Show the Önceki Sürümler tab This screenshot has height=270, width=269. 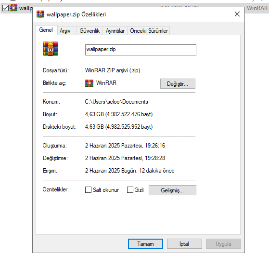coord(149,31)
